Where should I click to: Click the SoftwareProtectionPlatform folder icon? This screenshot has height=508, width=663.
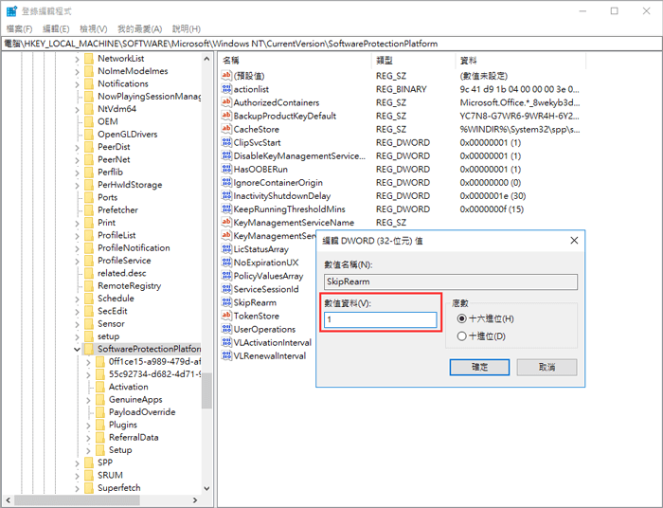coord(89,349)
